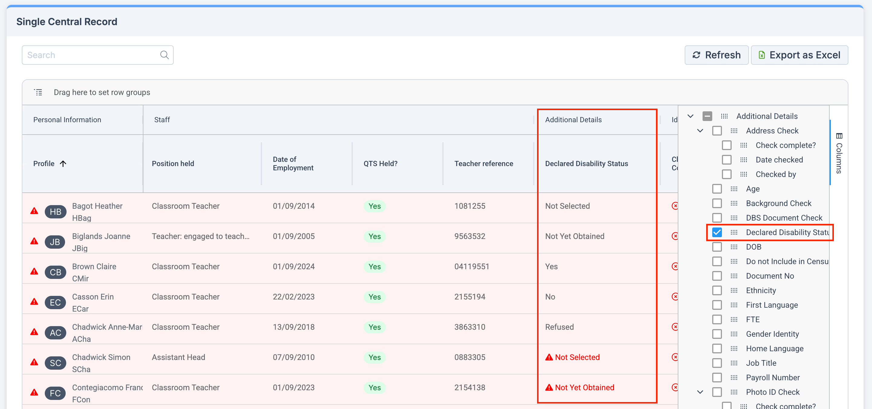Collapse the Address Check column group

[700, 131]
